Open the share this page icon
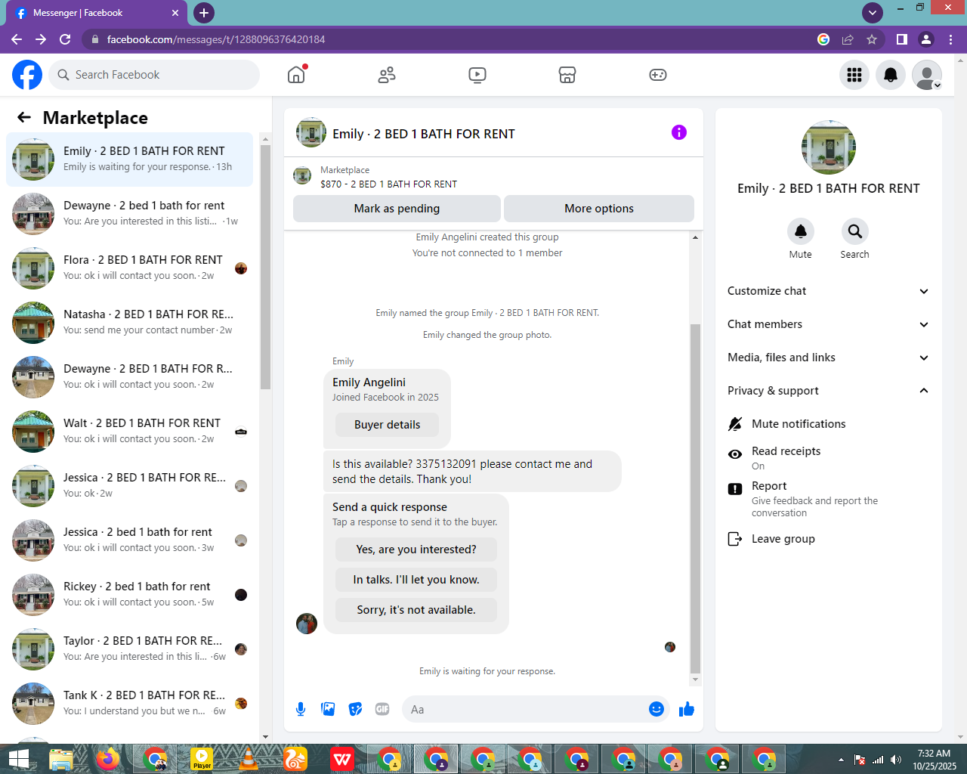The height and width of the screenshot is (774, 967). tap(848, 39)
